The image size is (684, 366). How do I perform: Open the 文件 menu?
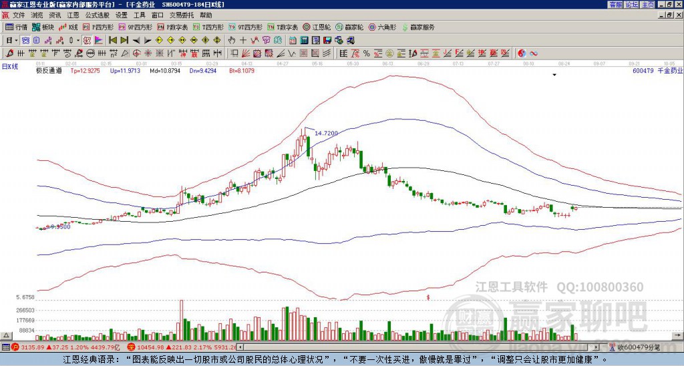(x=18, y=15)
